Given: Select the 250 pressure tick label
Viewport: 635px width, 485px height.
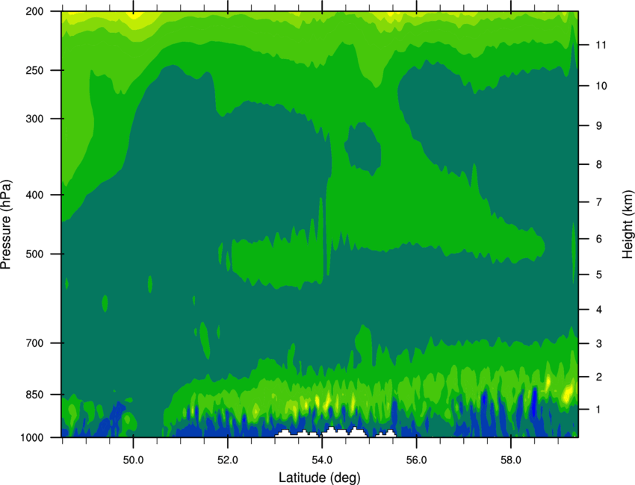Looking at the screenshot, I should [x=34, y=70].
